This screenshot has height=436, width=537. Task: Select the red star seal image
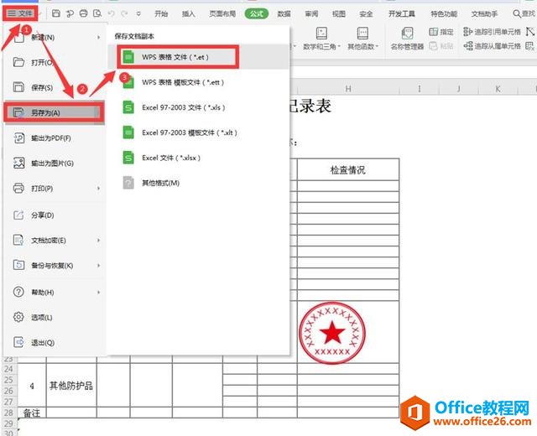click(332, 333)
